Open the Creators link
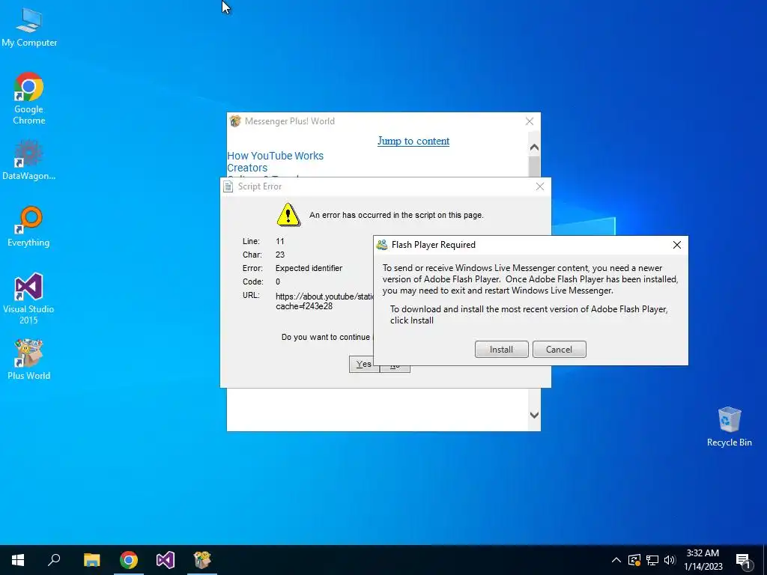 pyautogui.click(x=247, y=168)
